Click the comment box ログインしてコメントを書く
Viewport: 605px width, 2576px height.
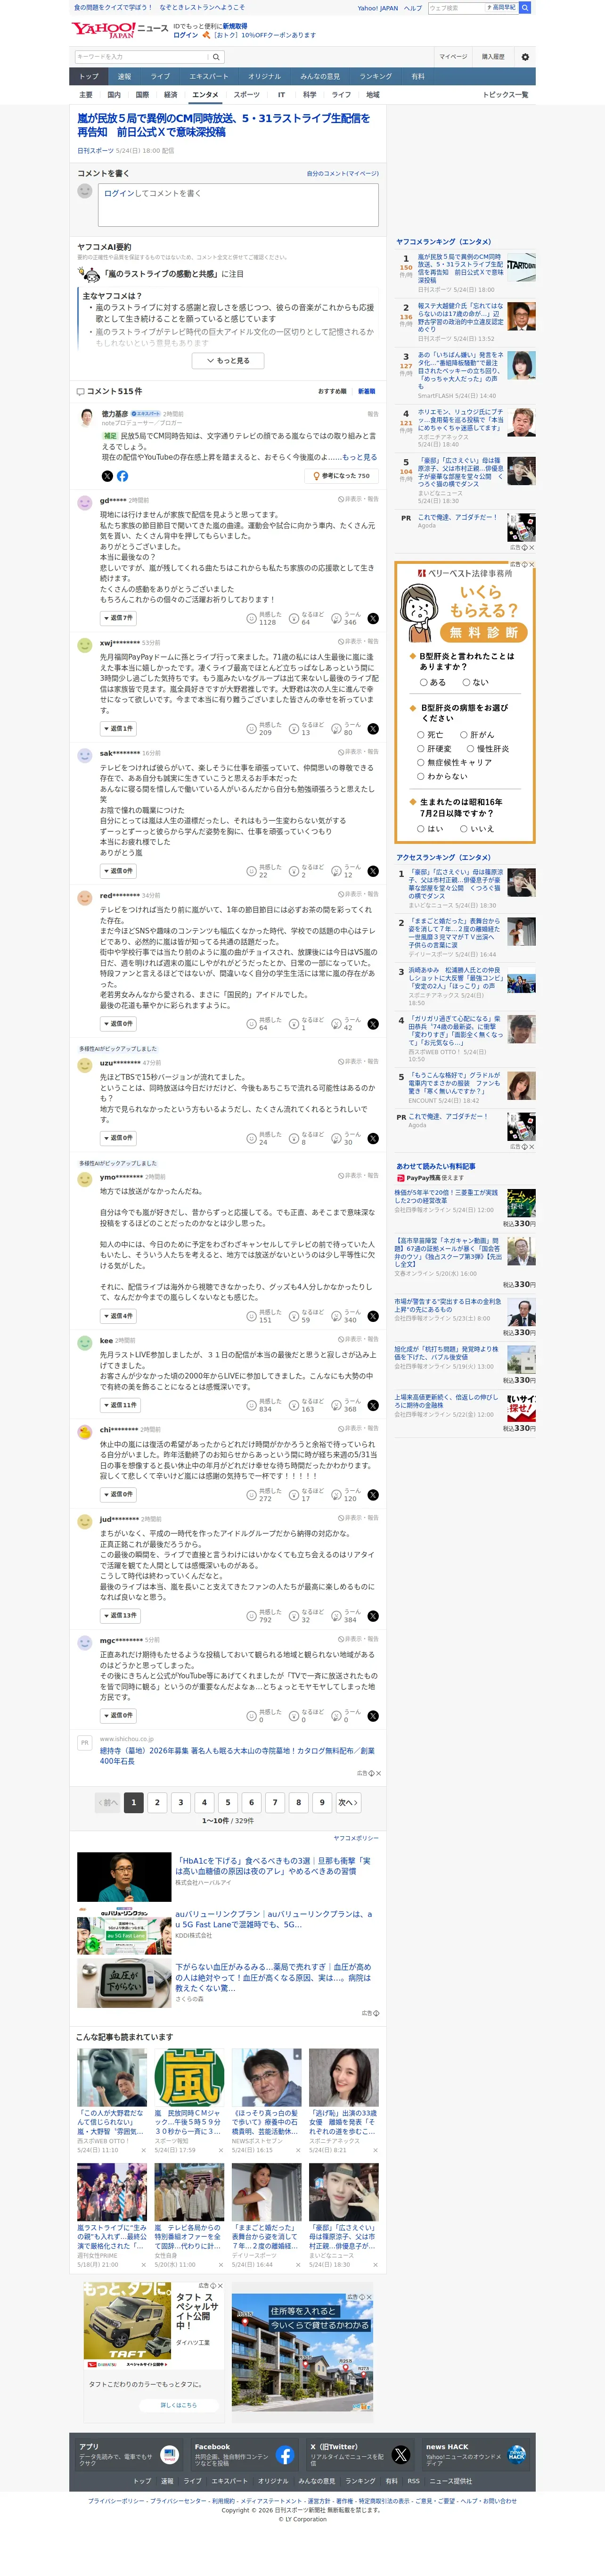pyautogui.click(x=238, y=205)
